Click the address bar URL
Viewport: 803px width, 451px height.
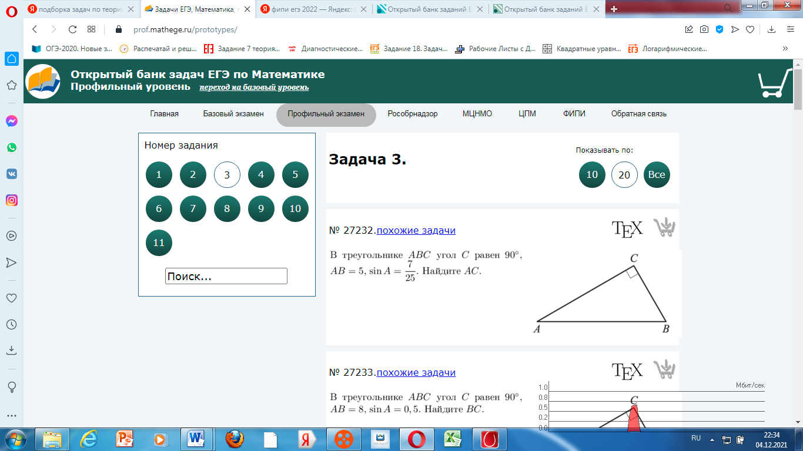[x=185, y=29]
